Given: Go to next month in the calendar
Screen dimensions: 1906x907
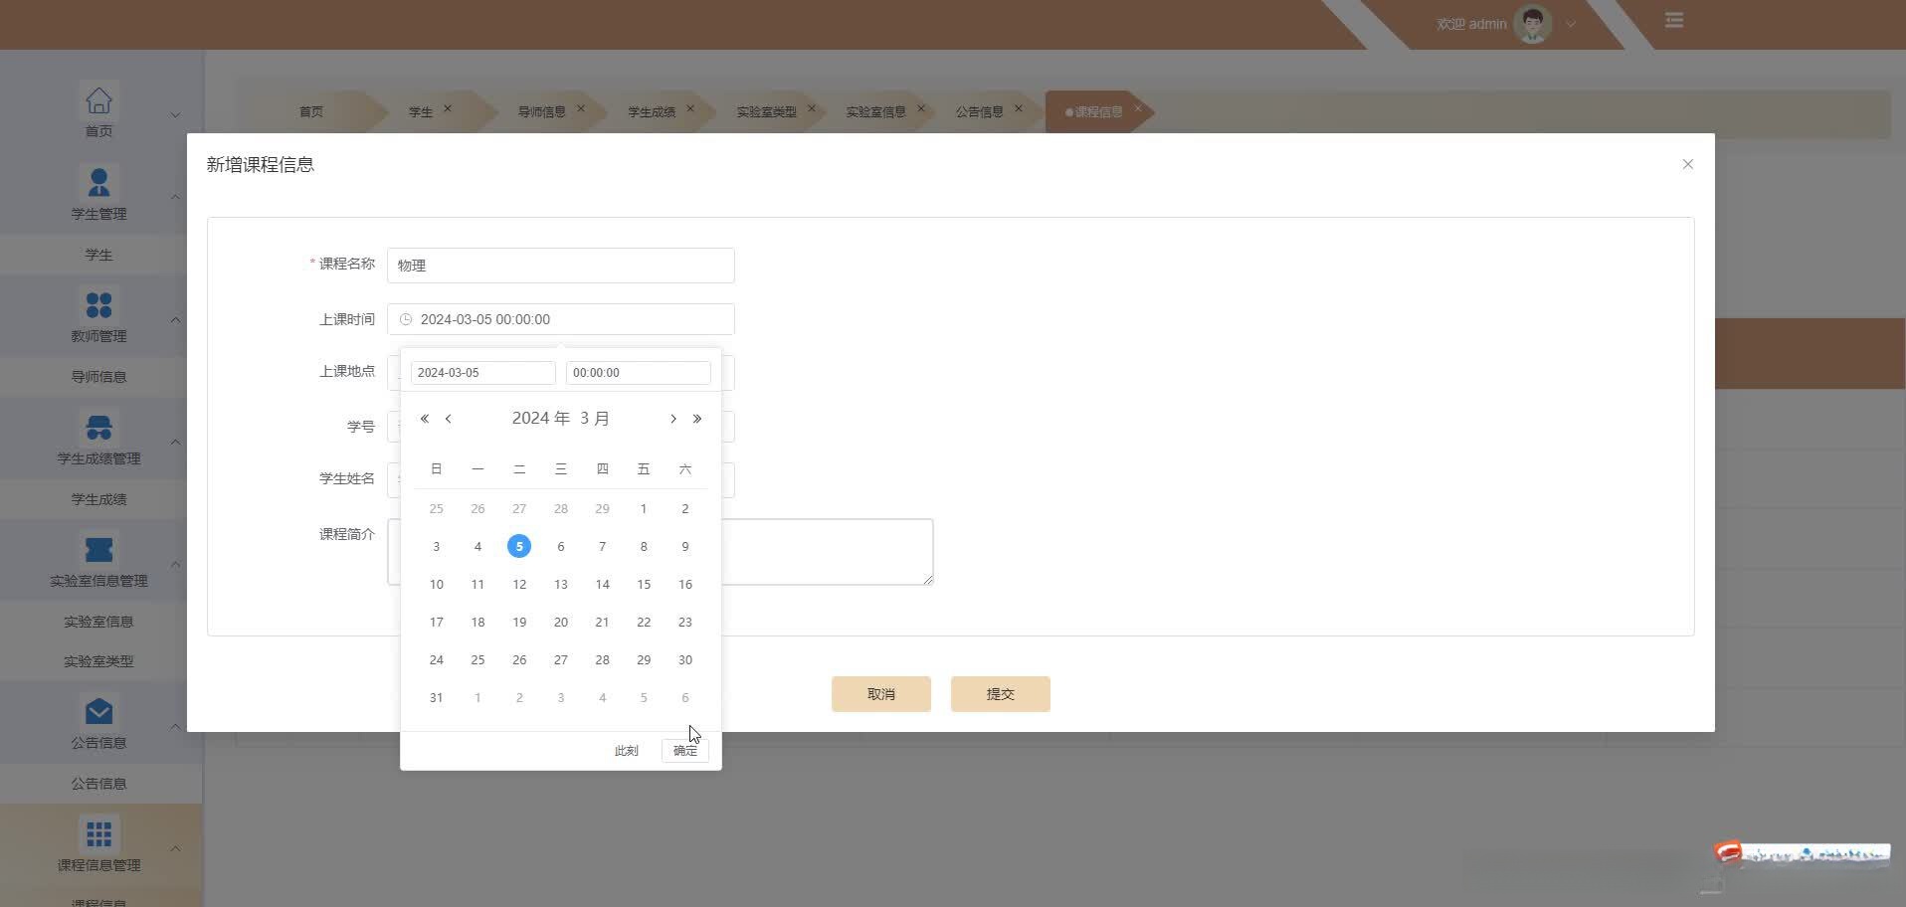Looking at the screenshot, I should (673, 419).
